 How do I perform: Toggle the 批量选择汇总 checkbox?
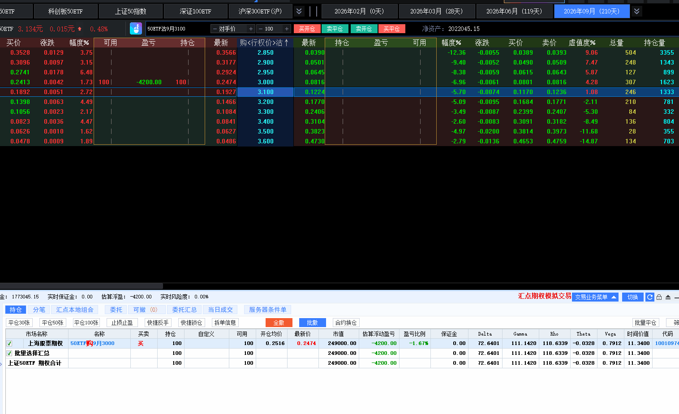point(9,354)
